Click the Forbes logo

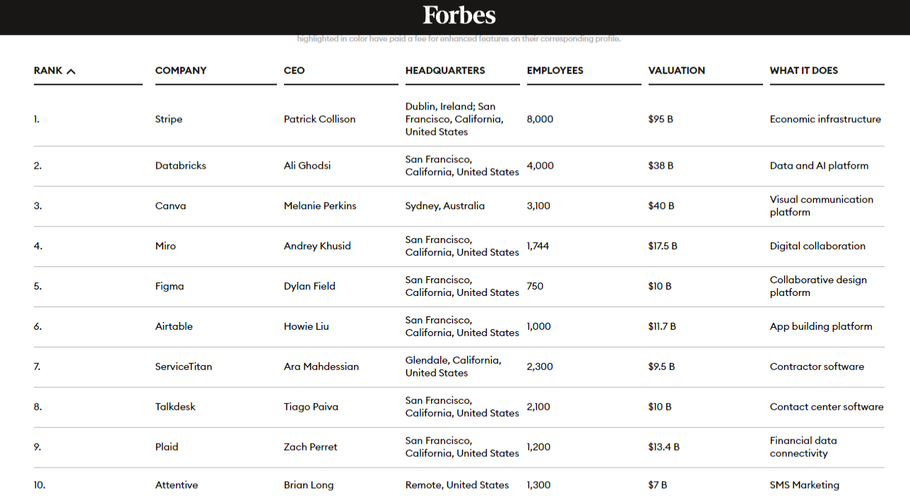[x=459, y=15]
